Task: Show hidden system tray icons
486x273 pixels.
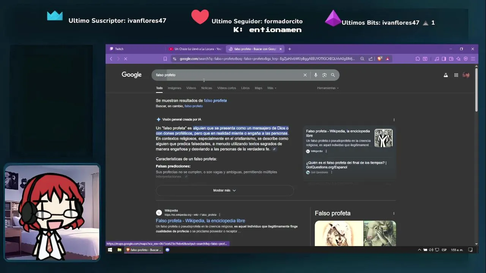Action: (x=420, y=250)
